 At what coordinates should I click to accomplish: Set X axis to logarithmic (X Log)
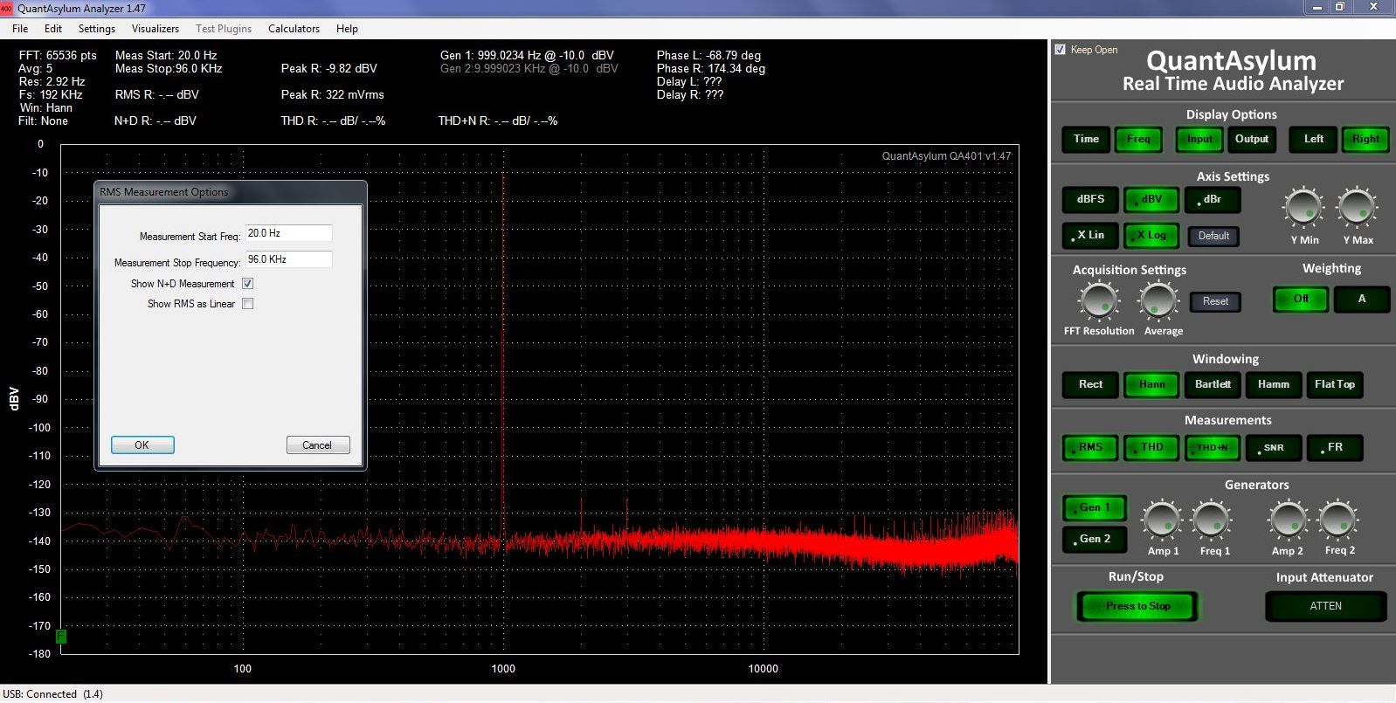(x=1151, y=236)
